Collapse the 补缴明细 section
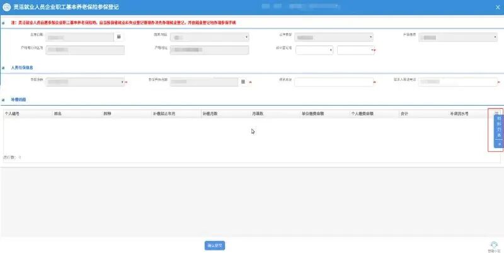The image size is (504, 253). (x=3, y=100)
